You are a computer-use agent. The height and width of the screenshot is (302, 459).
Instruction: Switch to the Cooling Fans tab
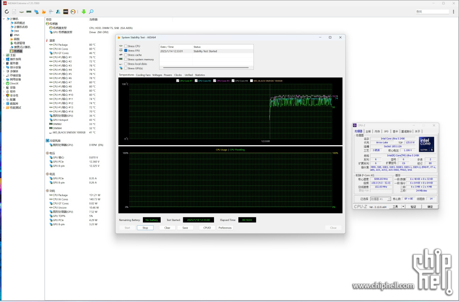(143, 75)
